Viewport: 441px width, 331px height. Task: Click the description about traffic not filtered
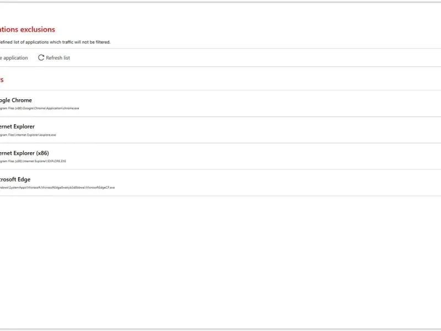(x=55, y=42)
